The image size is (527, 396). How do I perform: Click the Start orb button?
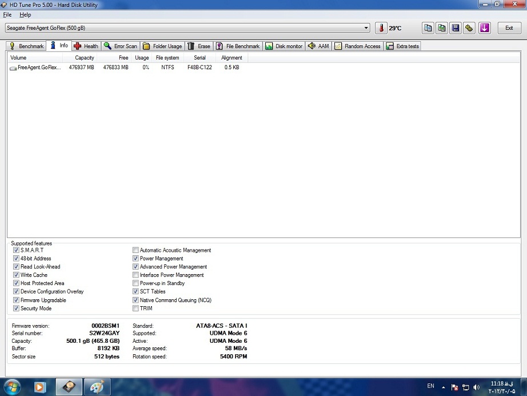point(12,386)
